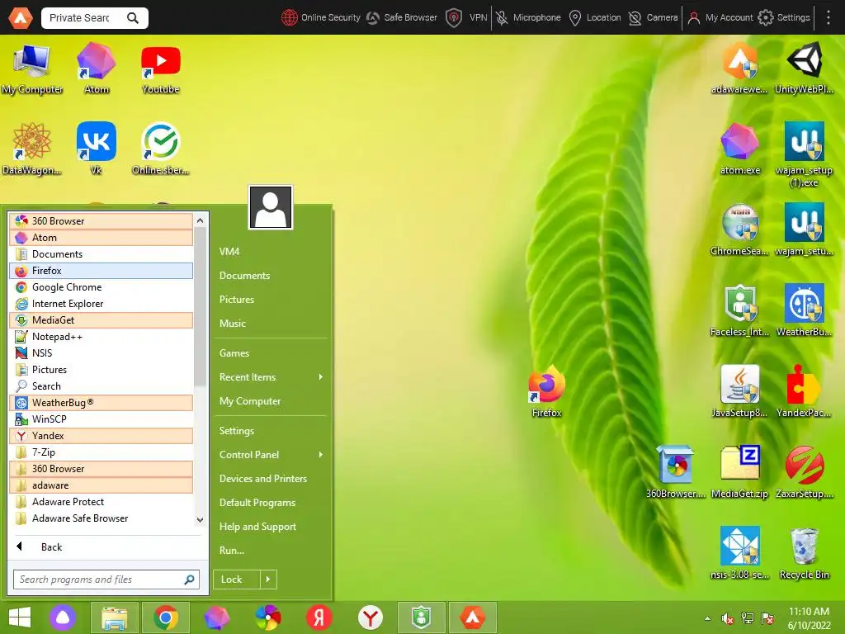Open the 7-Zip folder in Start menu

pos(101,452)
